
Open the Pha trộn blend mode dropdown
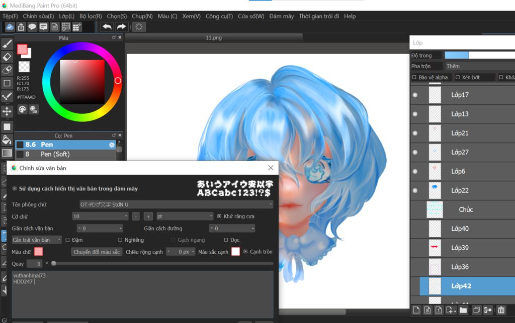pyautogui.click(x=480, y=66)
